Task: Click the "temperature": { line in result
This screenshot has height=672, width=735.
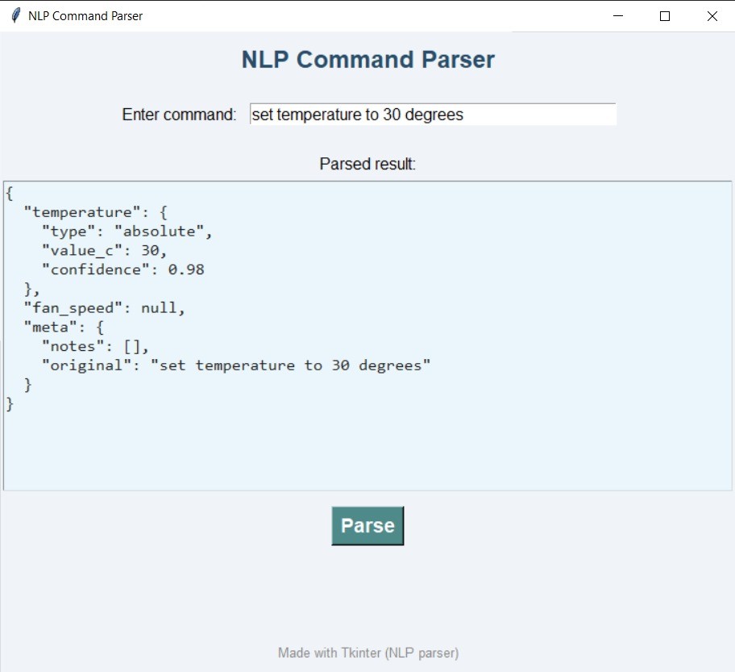Action: [96, 213]
